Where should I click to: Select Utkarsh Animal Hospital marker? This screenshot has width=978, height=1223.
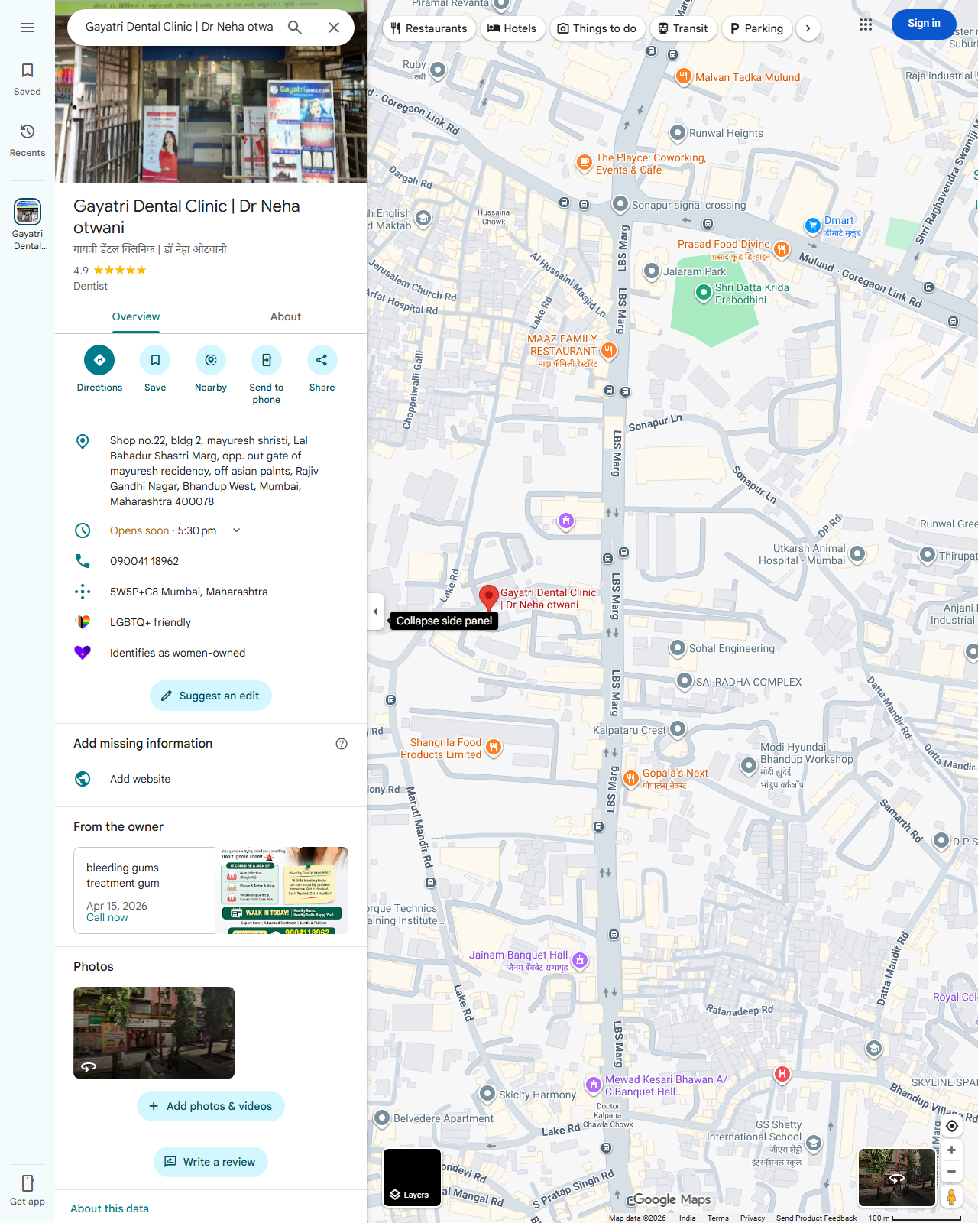[x=857, y=553]
